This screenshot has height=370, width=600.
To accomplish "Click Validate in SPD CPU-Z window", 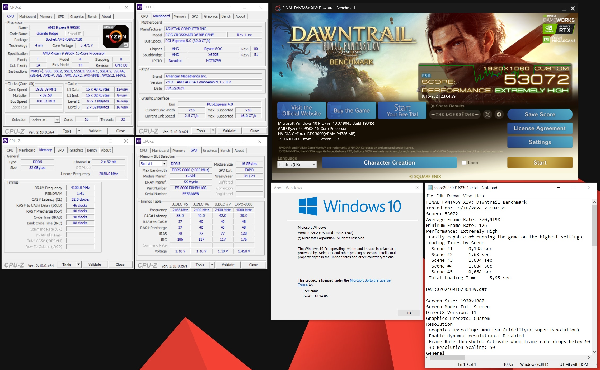I will (x=228, y=265).
